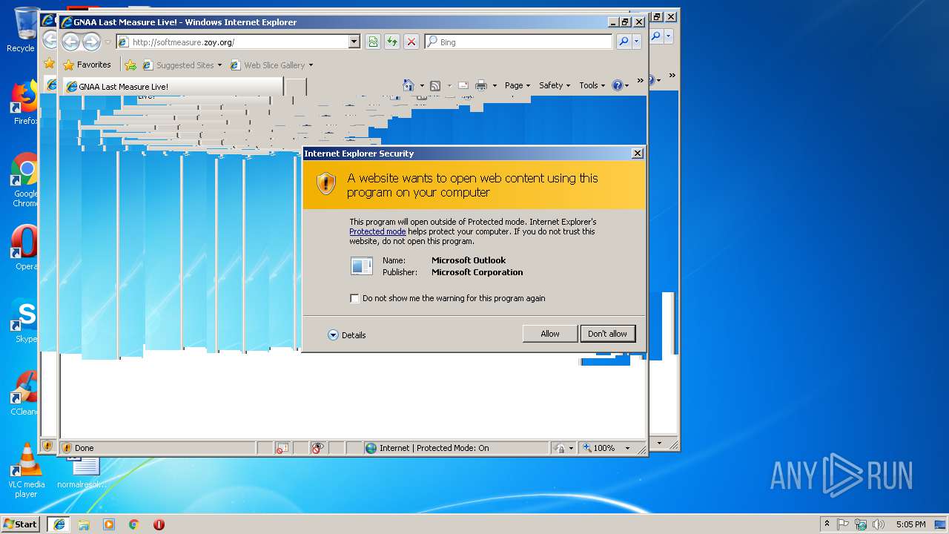Refresh the page with the green arrows
The width and height of the screenshot is (949, 534).
[392, 42]
